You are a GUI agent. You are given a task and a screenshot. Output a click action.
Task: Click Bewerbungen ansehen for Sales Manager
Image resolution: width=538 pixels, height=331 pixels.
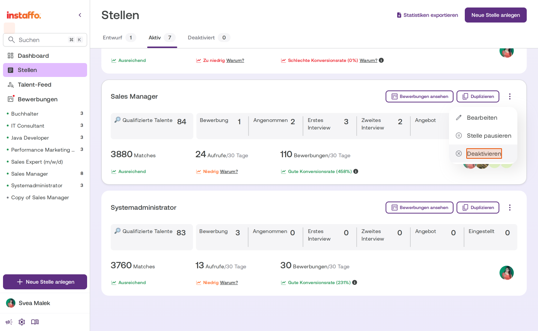(x=419, y=96)
